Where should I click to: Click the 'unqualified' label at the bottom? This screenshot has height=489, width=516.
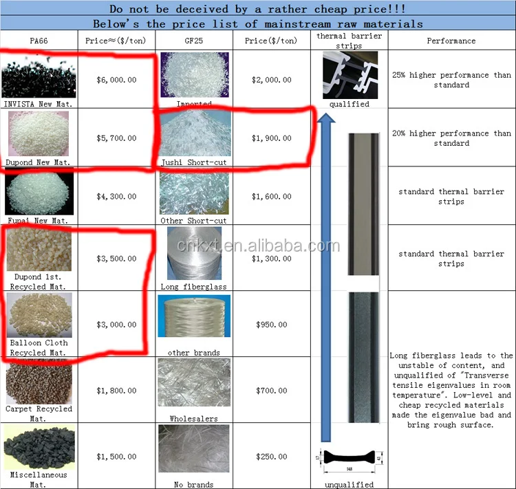tap(349, 485)
